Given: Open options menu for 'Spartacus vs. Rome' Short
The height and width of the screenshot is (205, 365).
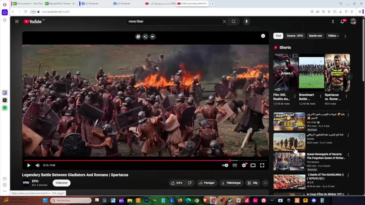Looking at the screenshot, I should coord(346,96).
